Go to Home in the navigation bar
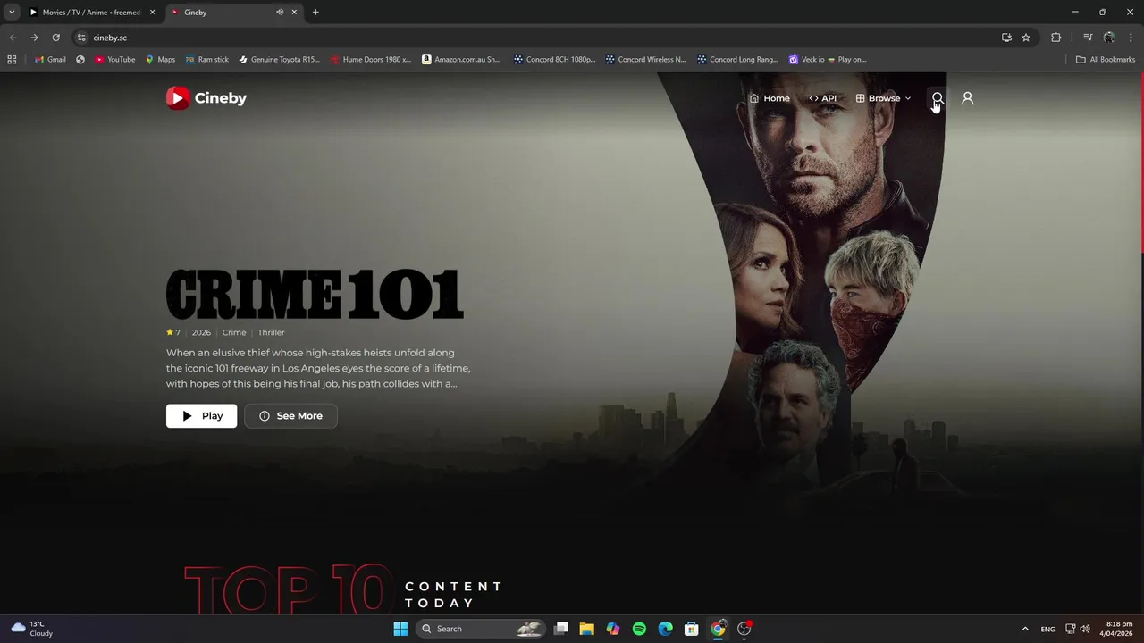The width and height of the screenshot is (1144, 643). pos(770,98)
